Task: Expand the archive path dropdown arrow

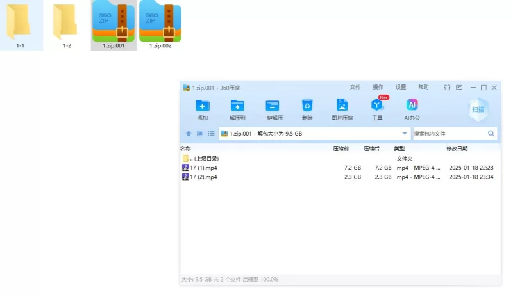Action: click(405, 134)
